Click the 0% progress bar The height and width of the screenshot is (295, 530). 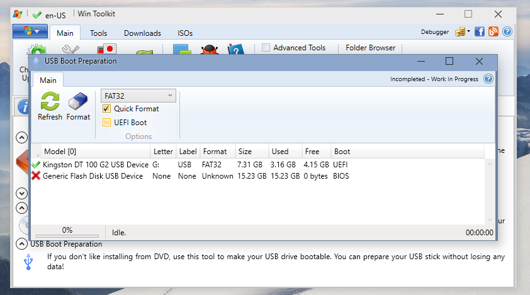coord(67,231)
